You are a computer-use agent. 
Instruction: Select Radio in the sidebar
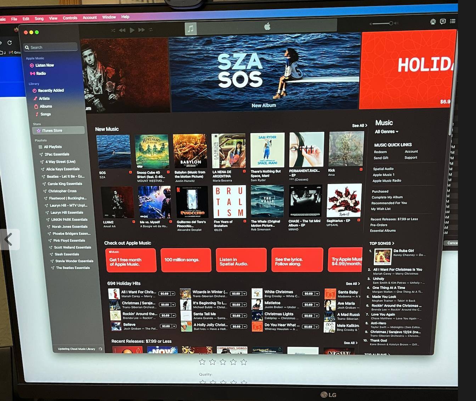(41, 74)
